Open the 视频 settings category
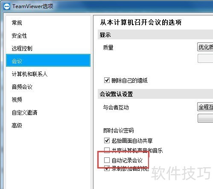Image resolution: width=213 pixels, height=189 pixels. pos(17,100)
